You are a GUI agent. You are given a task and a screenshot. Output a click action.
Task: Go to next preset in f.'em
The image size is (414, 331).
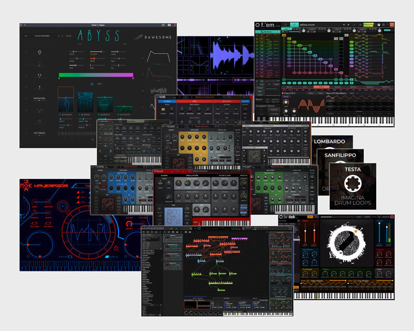click(349, 25)
